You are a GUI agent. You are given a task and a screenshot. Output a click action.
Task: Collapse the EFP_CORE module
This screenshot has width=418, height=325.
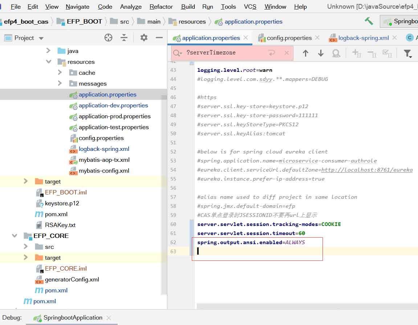tap(15, 236)
